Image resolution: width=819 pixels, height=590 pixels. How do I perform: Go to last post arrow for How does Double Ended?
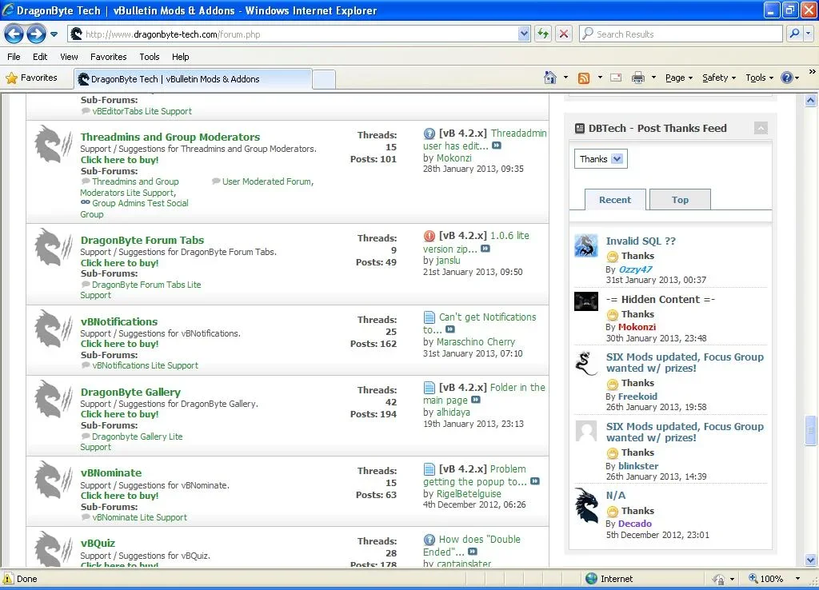tap(472, 552)
